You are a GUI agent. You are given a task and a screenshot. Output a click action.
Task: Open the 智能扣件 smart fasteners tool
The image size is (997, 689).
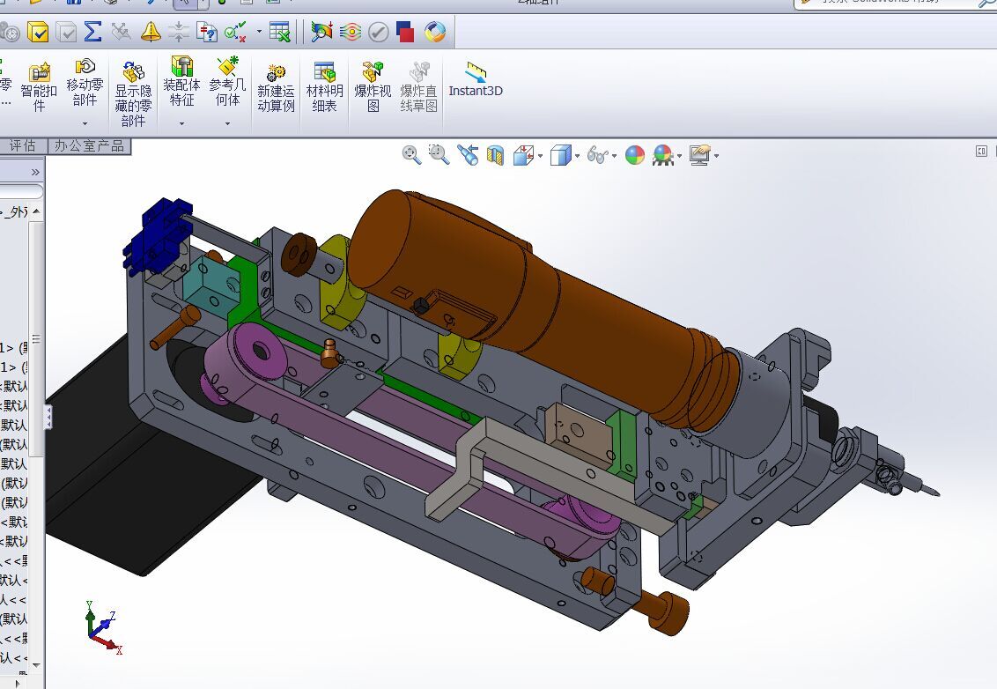39,87
